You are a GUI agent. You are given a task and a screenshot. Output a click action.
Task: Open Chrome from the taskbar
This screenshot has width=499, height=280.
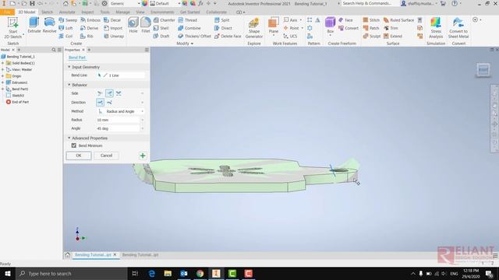tap(200, 274)
